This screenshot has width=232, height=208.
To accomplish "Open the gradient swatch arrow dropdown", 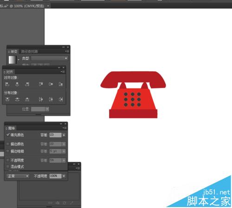I will coord(19,60).
